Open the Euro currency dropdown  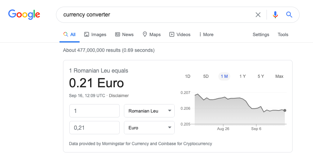[149, 128]
